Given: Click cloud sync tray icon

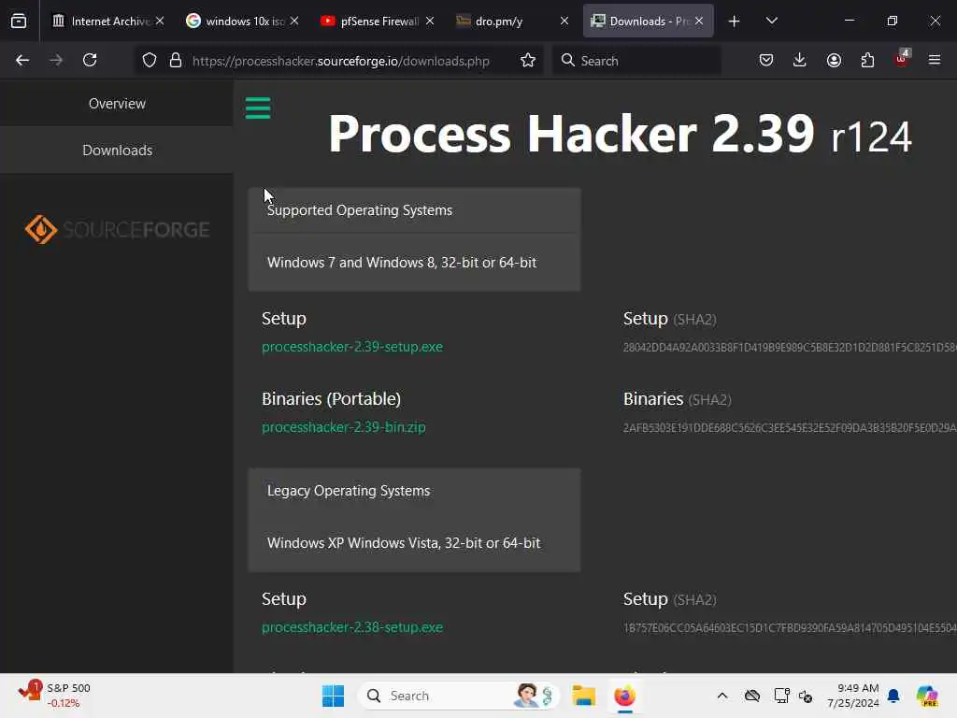Looking at the screenshot, I should pyautogui.click(x=752, y=696).
